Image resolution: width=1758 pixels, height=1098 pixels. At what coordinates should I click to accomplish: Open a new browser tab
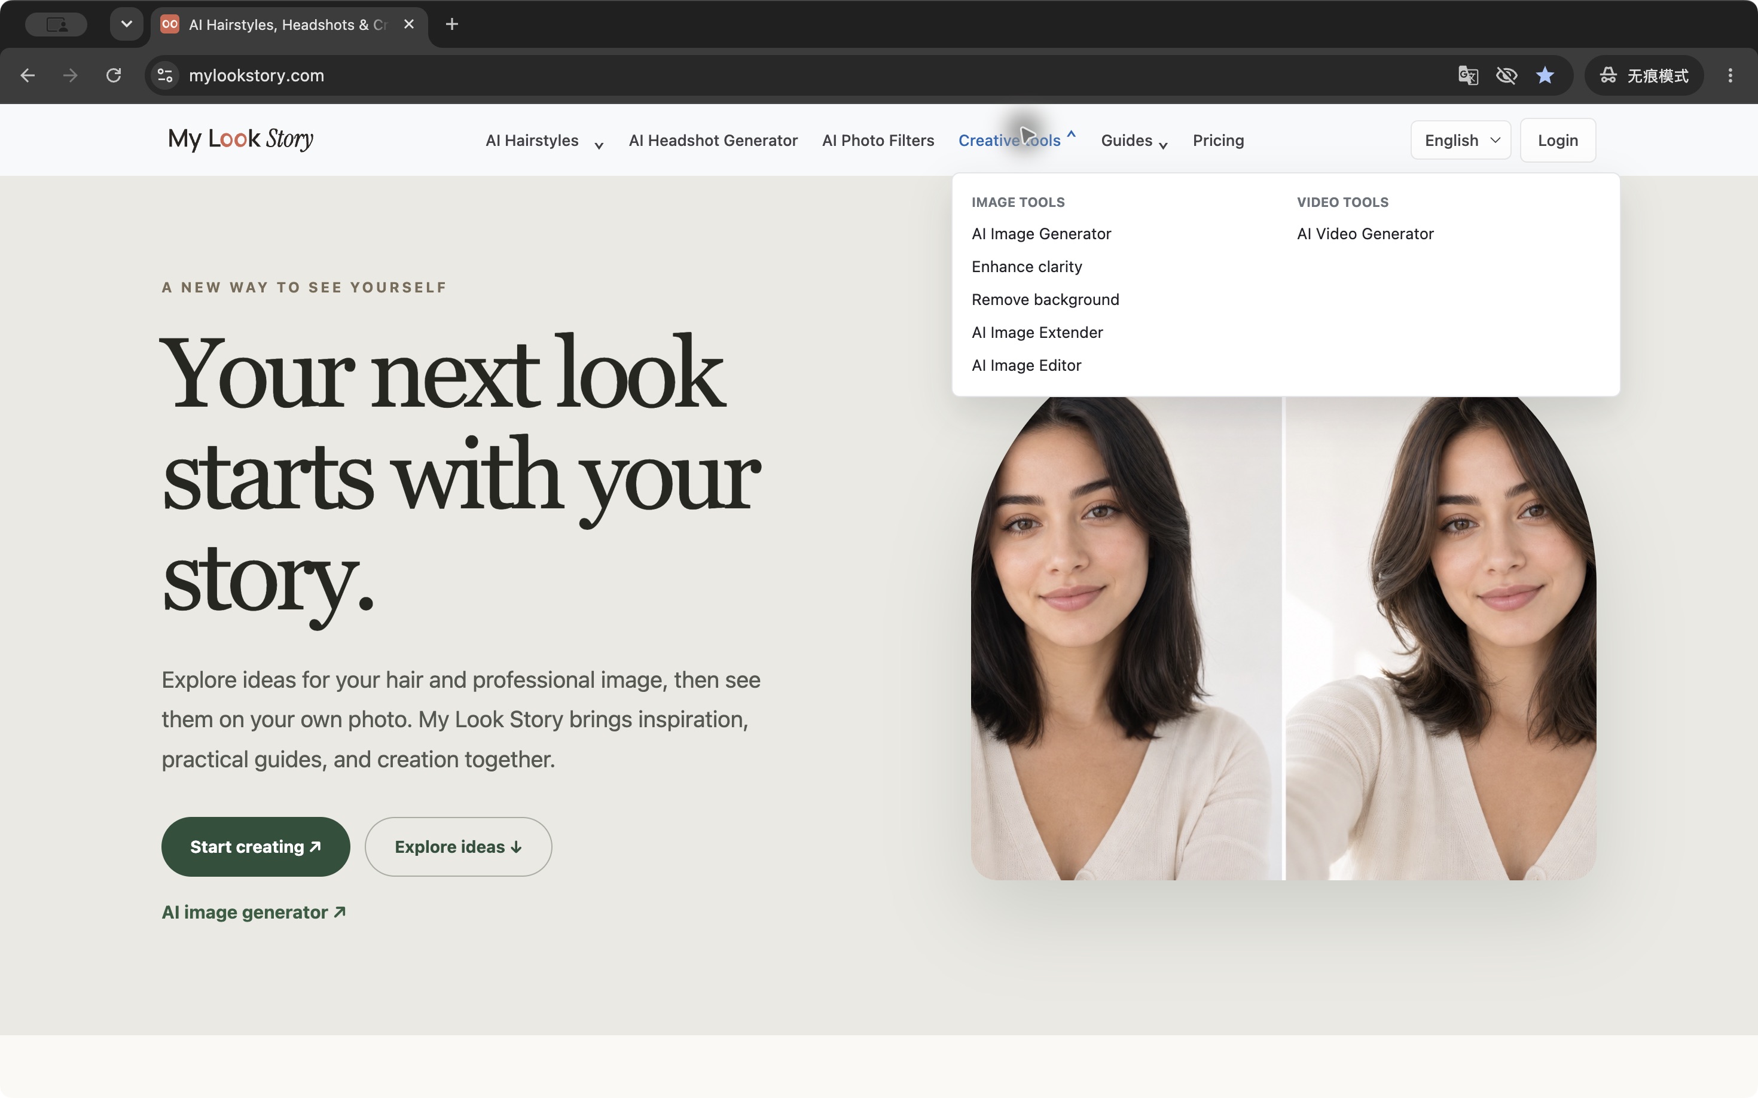point(451,25)
